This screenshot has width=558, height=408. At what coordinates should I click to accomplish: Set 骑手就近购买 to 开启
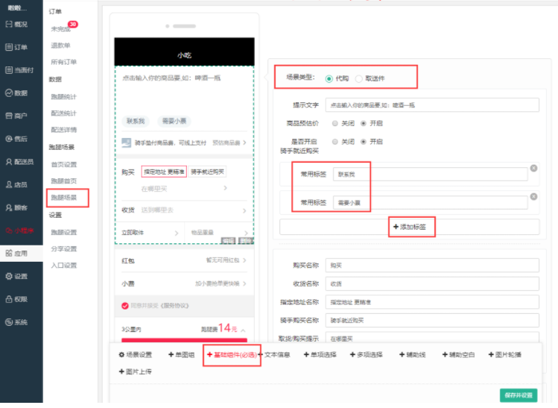[x=364, y=142]
